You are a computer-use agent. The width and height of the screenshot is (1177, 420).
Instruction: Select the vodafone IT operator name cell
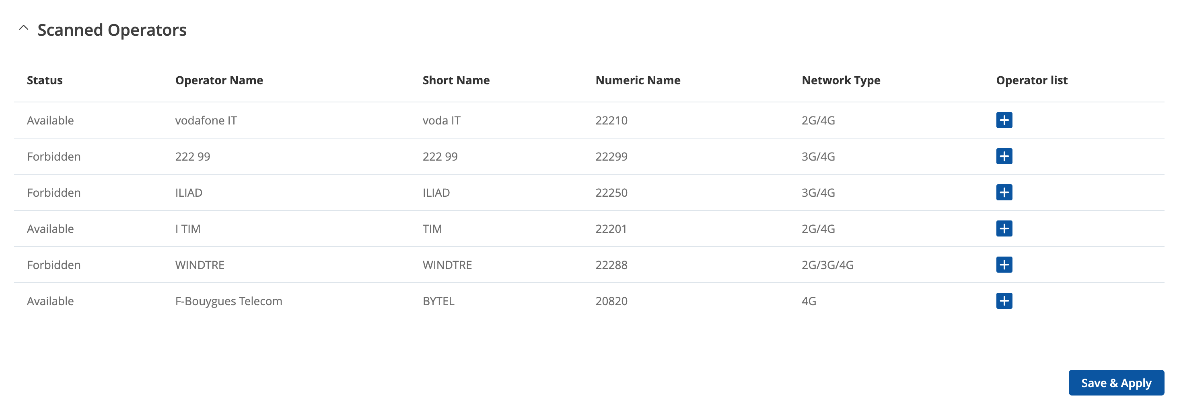point(206,120)
